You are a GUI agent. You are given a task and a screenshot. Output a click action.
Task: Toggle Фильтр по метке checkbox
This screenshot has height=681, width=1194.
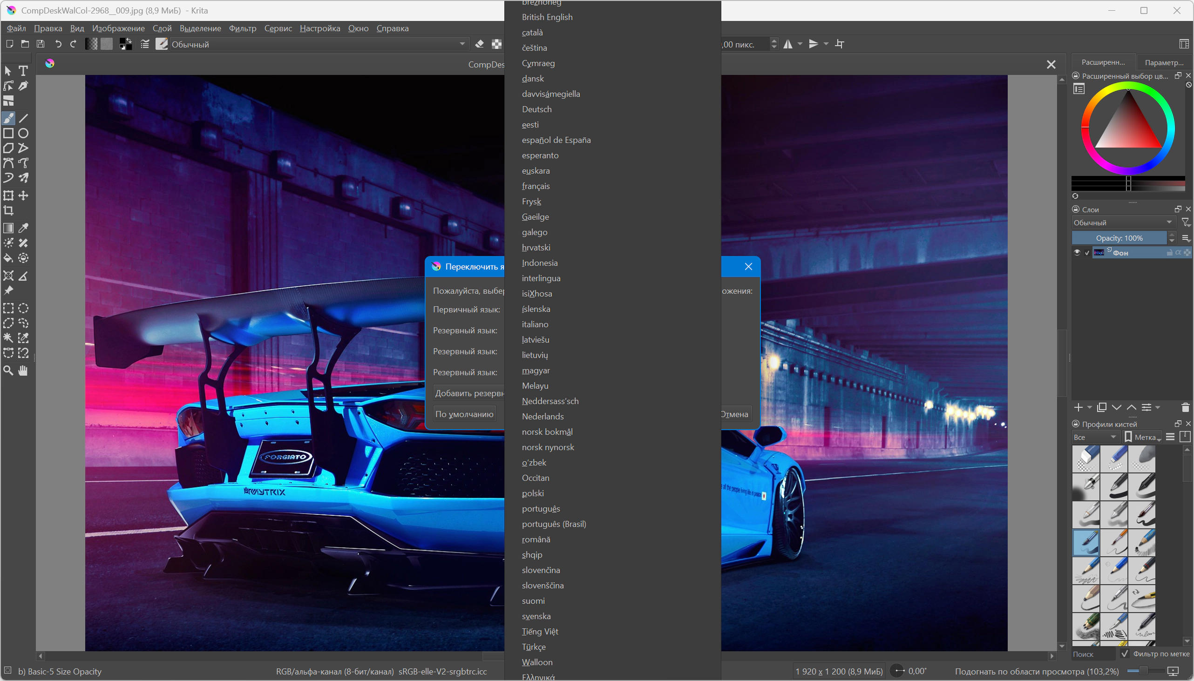pyautogui.click(x=1125, y=654)
